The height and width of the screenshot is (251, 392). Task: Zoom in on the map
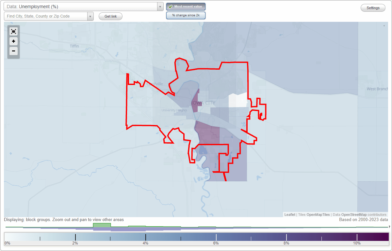[13, 41]
